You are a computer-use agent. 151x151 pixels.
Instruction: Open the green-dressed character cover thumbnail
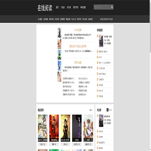[x=60, y=55]
